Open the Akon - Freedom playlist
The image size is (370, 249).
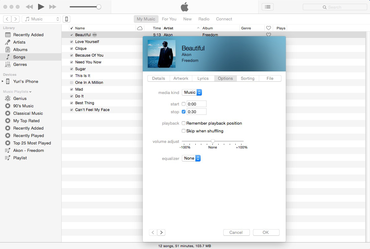pyautogui.click(x=31, y=150)
